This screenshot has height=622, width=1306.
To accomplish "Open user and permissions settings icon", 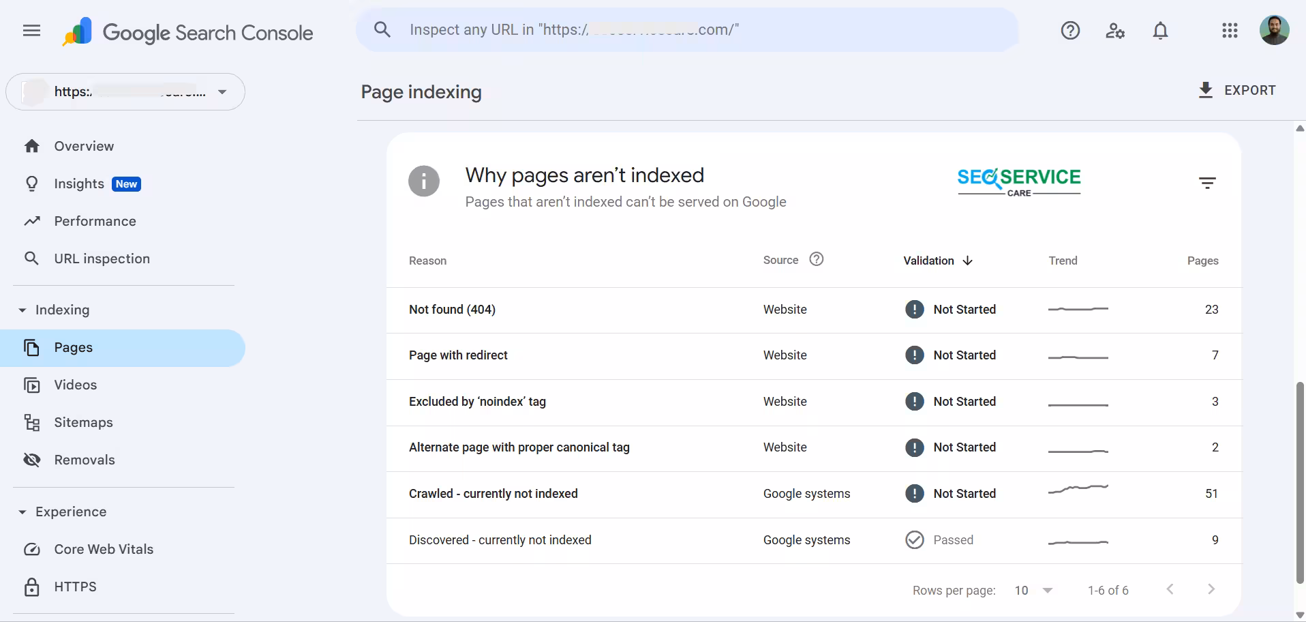I will [1115, 31].
